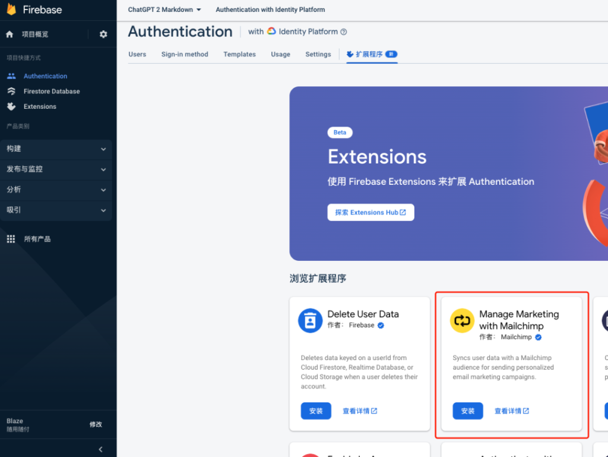
Task: Collapse sidebar with left chevron
Action: tap(100, 449)
